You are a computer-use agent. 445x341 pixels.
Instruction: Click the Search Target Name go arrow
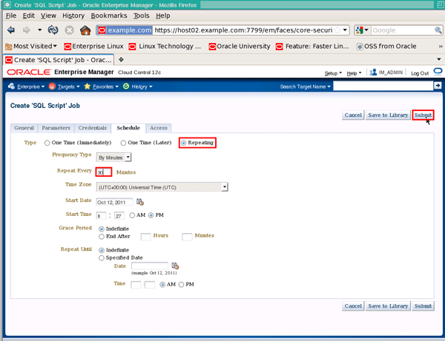pos(438,86)
